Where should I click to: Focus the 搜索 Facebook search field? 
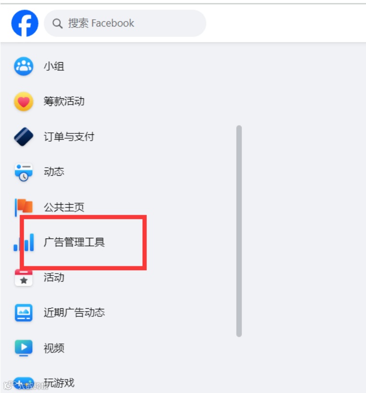click(x=125, y=23)
